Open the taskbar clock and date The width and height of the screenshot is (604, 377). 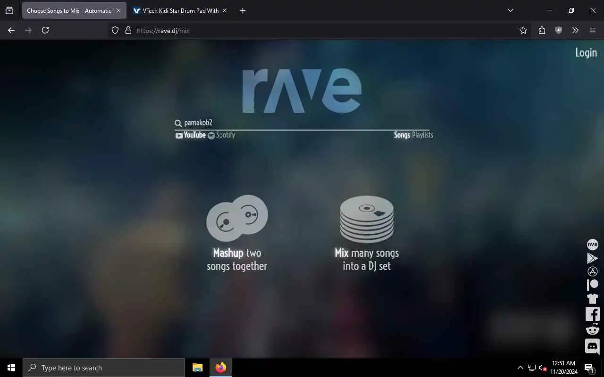tap(564, 368)
